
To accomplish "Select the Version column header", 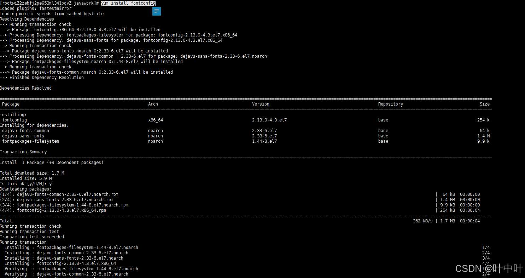I will 261,104.
